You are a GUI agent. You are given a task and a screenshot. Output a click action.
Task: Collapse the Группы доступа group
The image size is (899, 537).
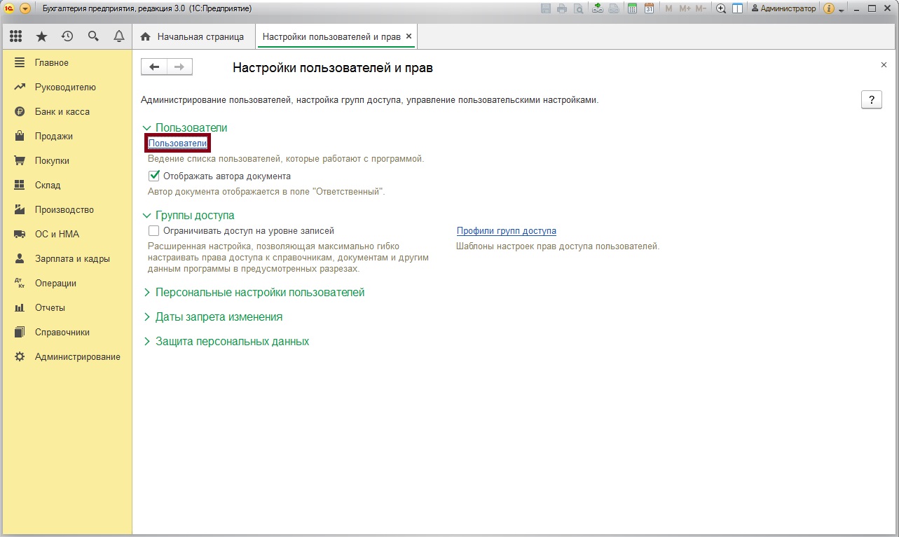[188, 215]
